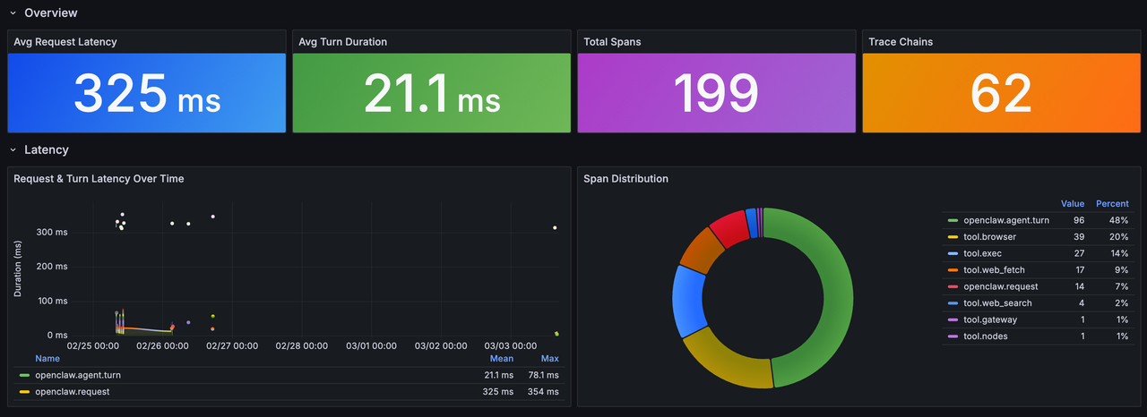Click the green series color marker for tool.browser's neighbor openclaw.agent.turn in Span Distribution legend
The image size is (1147, 417).
pyautogui.click(x=953, y=220)
